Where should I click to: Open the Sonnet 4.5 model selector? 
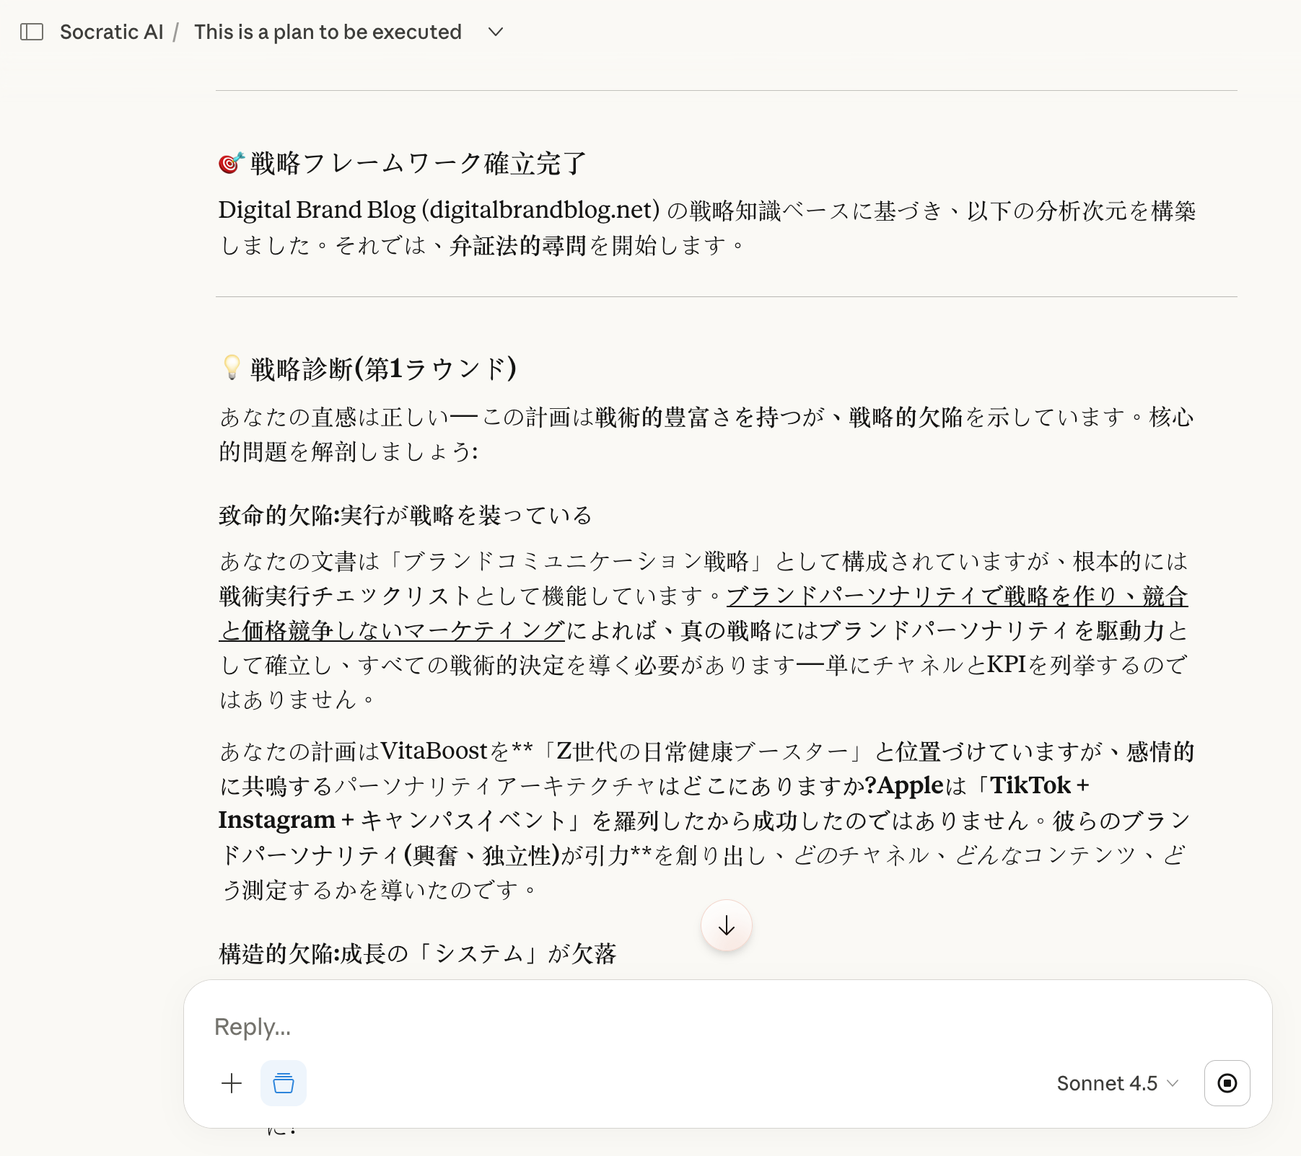pos(1116,1083)
